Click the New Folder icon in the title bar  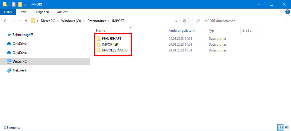click(20, 4)
